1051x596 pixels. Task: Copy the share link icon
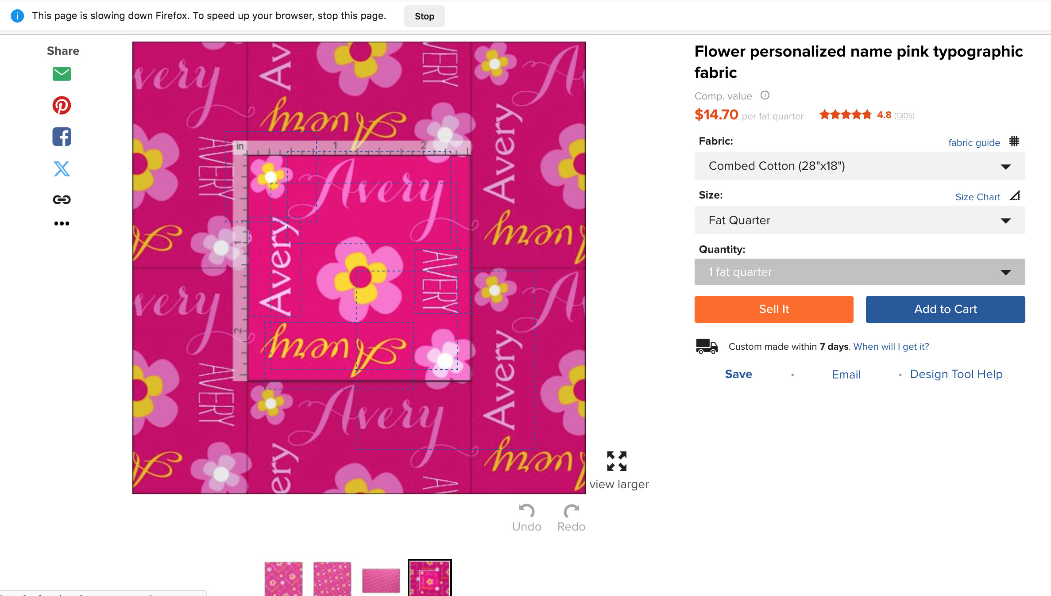pyautogui.click(x=62, y=200)
